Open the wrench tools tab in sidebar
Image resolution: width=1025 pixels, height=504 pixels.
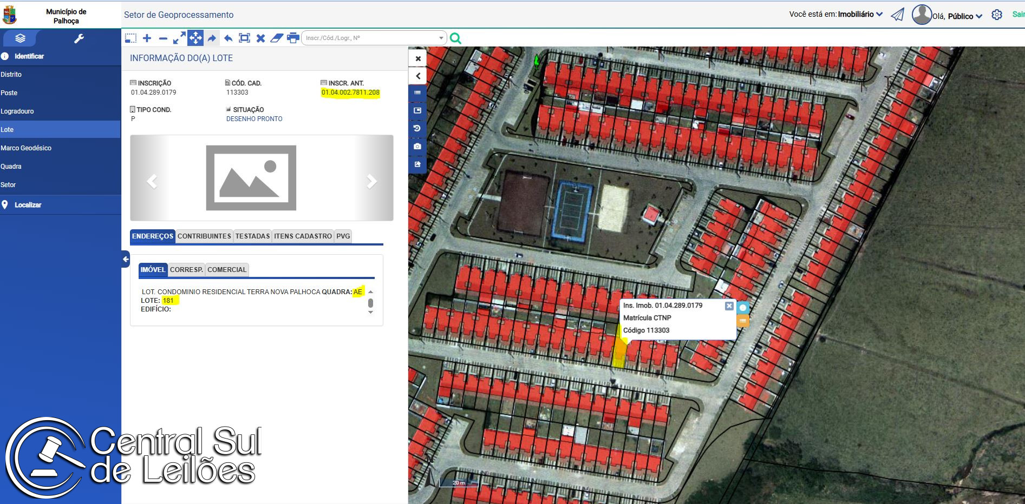79,38
